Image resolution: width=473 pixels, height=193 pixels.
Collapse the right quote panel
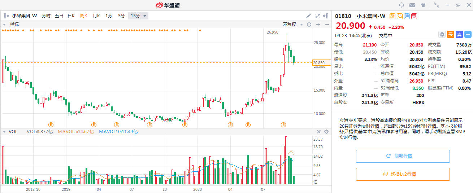[326, 16]
